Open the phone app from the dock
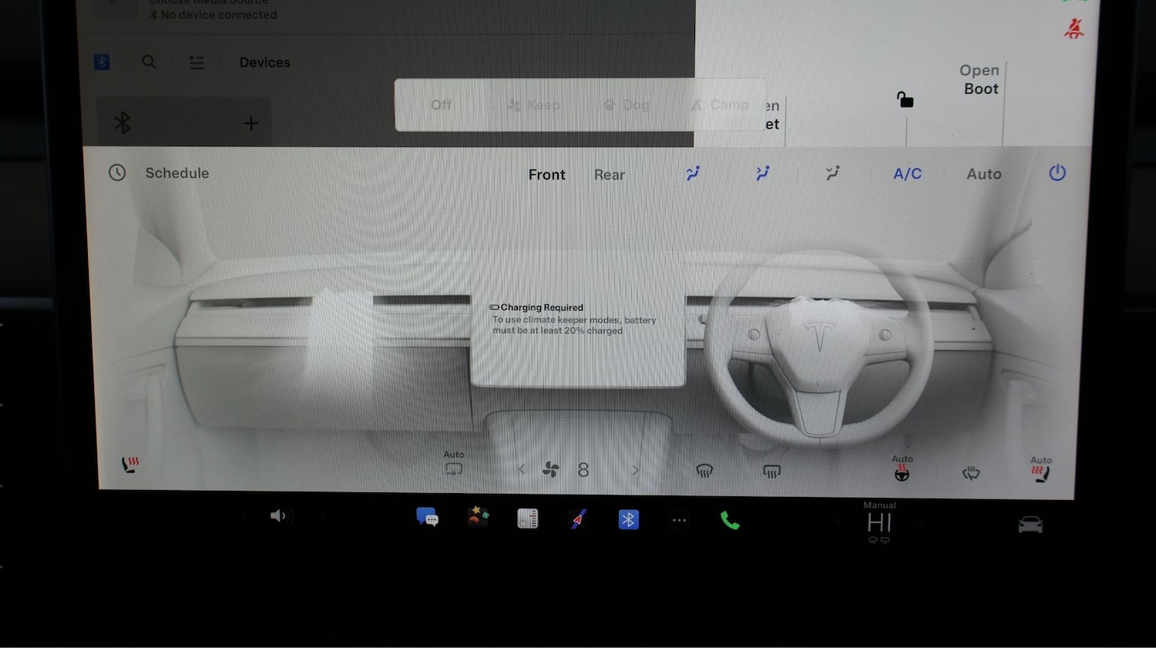Image resolution: width=1156 pixels, height=648 pixels. click(729, 520)
